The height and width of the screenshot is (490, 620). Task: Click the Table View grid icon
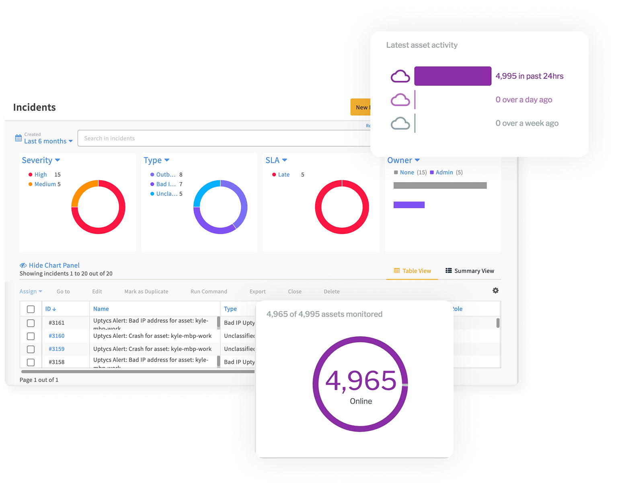[x=397, y=271]
